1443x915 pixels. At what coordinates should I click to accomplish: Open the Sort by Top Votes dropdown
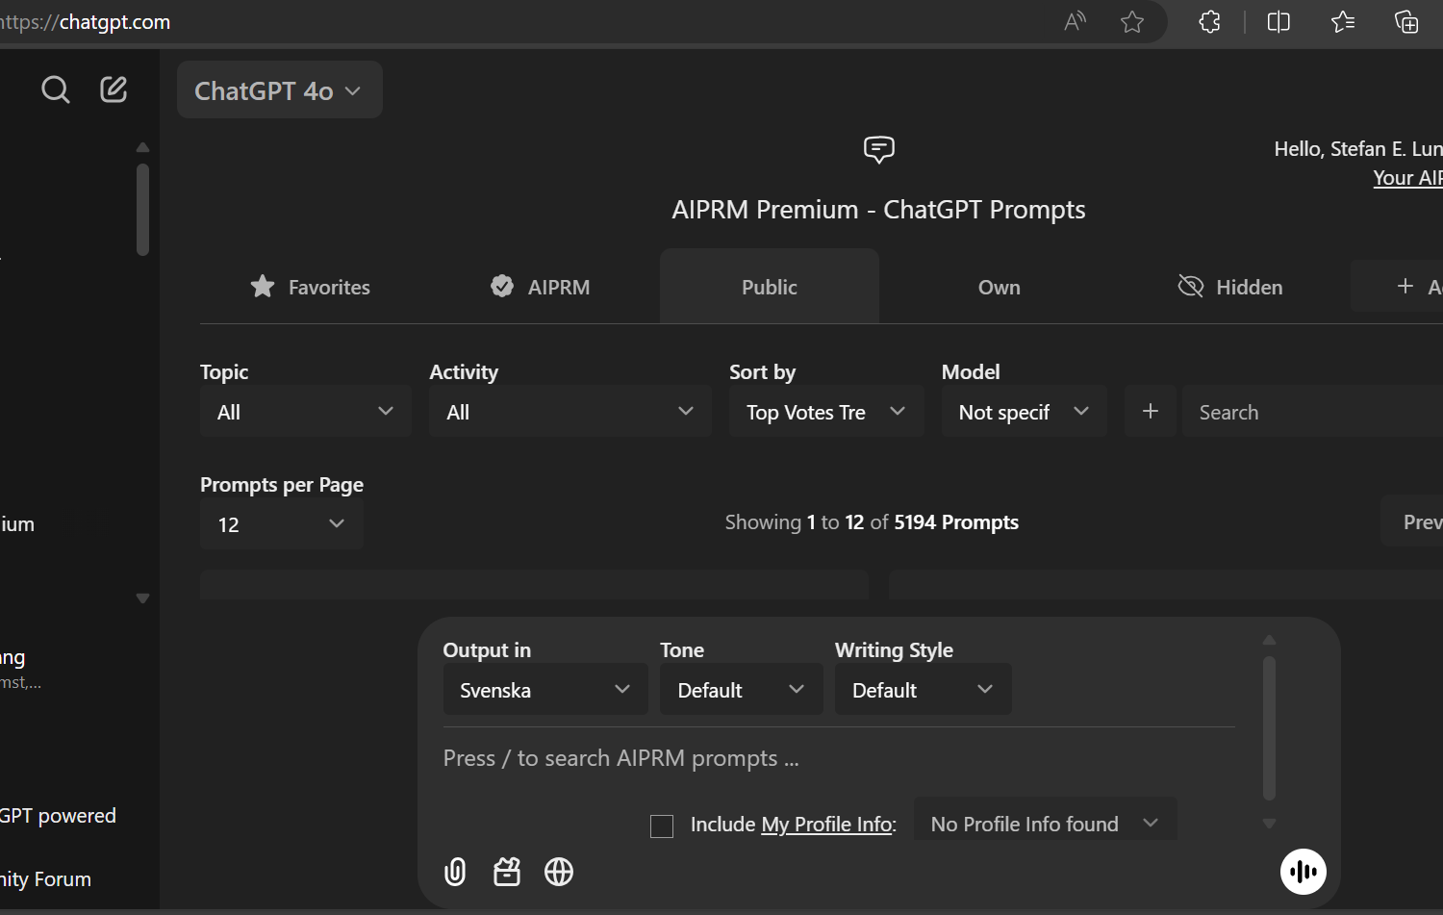(x=826, y=412)
